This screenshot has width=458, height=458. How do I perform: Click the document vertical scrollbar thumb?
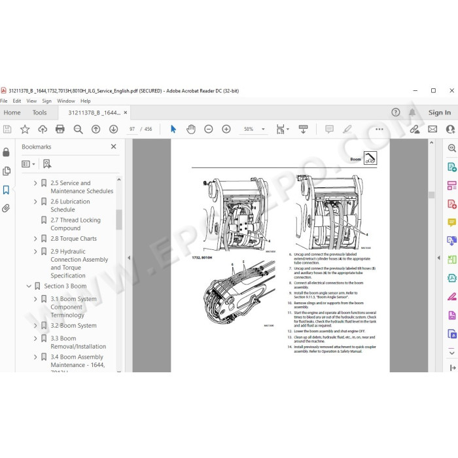click(x=431, y=195)
